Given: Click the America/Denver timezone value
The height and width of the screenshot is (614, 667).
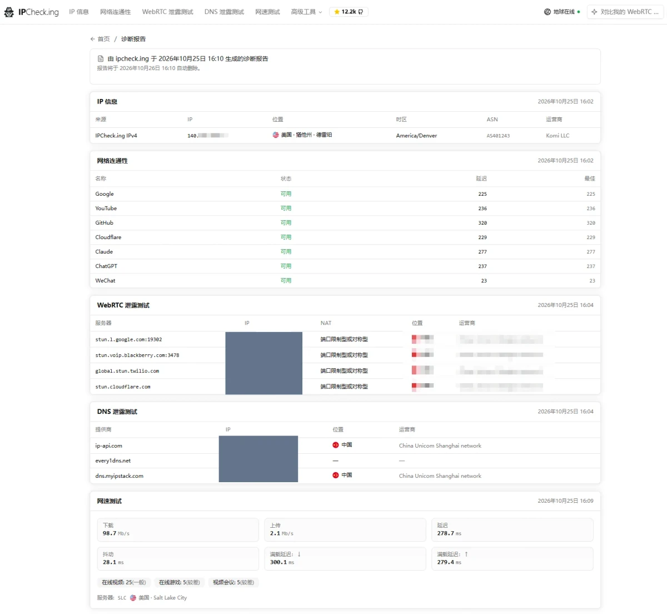Looking at the screenshot, I should tap(416, 136).
